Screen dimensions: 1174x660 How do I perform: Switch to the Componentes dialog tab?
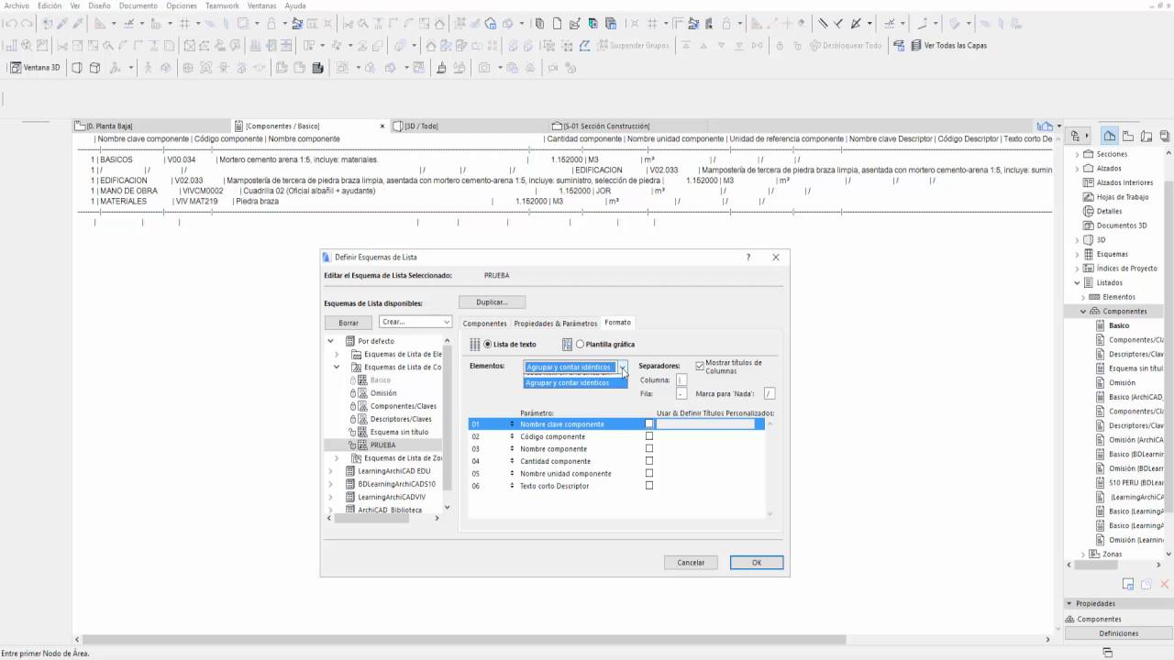(484, 324)
